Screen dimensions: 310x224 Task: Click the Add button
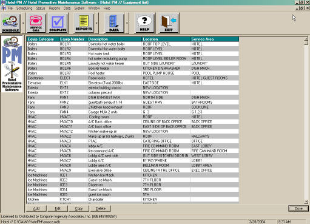click(x=36, y=209)
